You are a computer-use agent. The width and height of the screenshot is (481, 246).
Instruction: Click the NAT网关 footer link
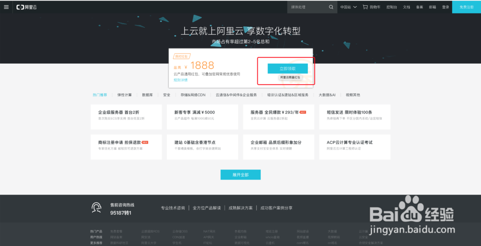pyautogui.click(x=210, y=231)
